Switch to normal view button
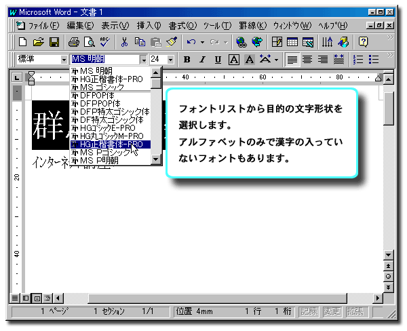The width and height of the screenshot is (407, 331). pyautogui.click(x=15, y=298)
